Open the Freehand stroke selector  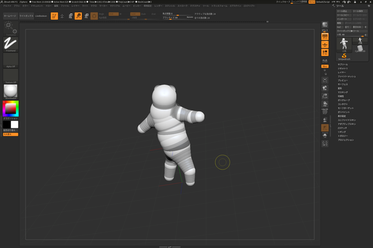(10, 44)
